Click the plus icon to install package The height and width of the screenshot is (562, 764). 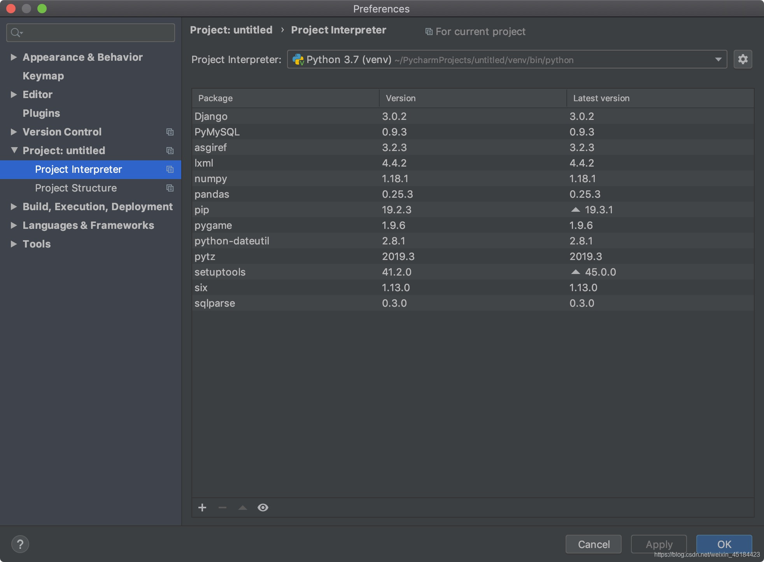[x=202, y=508]
